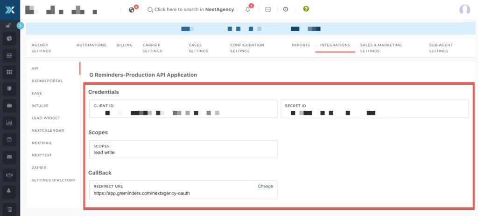This screenshot has height=216, width=478.
Task: Open the user profile avatar
Action: pyautogui.click(x=464, y=10)
